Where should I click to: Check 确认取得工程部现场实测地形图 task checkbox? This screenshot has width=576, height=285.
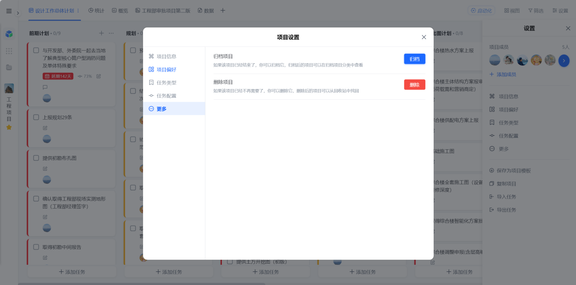(x=36, y=199)
